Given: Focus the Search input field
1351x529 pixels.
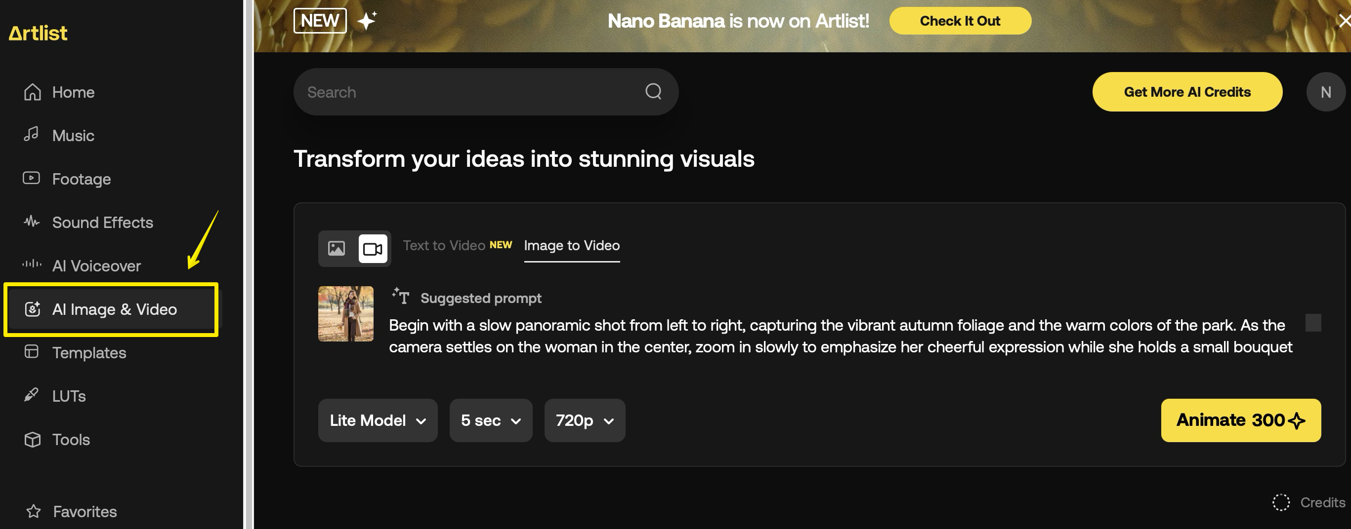Looking at the screenshot, I should tap(486, 92).
